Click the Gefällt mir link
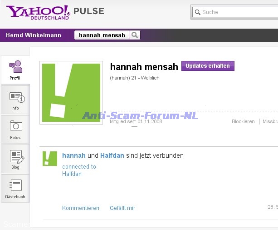Screen dimensions: 278x230 tap(122, 208)
